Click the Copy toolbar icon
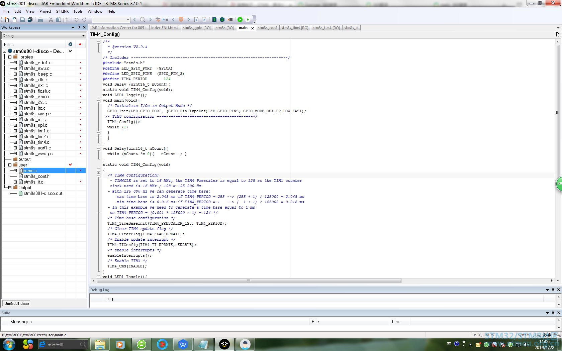This screenshot has width=562, height=351. (58, 20)
